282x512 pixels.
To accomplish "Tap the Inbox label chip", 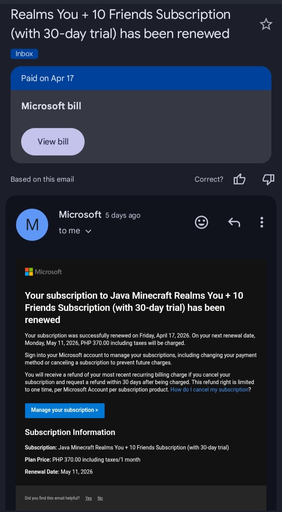I will pyautogui.click(x=24, y=54).
